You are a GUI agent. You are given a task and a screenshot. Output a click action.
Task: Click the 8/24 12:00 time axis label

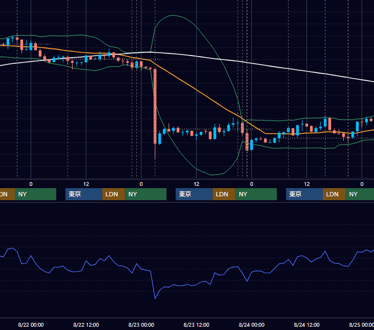point(307,324)
